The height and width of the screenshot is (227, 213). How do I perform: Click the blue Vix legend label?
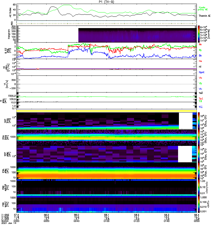click(x=201, y=89)
